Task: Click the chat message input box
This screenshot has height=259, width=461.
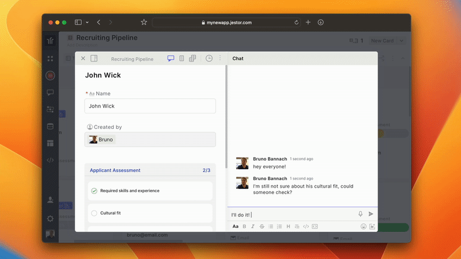Action: [293, 215]
